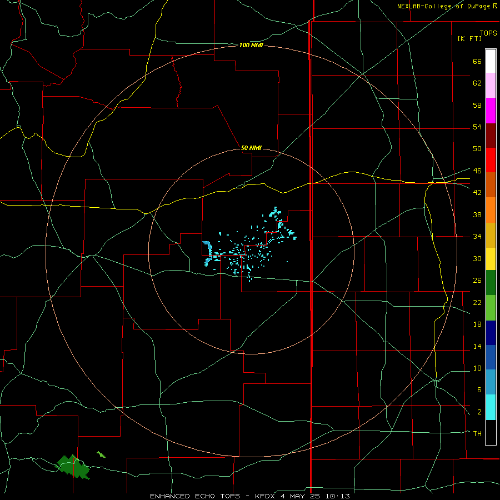This screenshot has width=500, height=500.
Task: Click the light pink legend swatch
Action: click(x=491, y=85)
